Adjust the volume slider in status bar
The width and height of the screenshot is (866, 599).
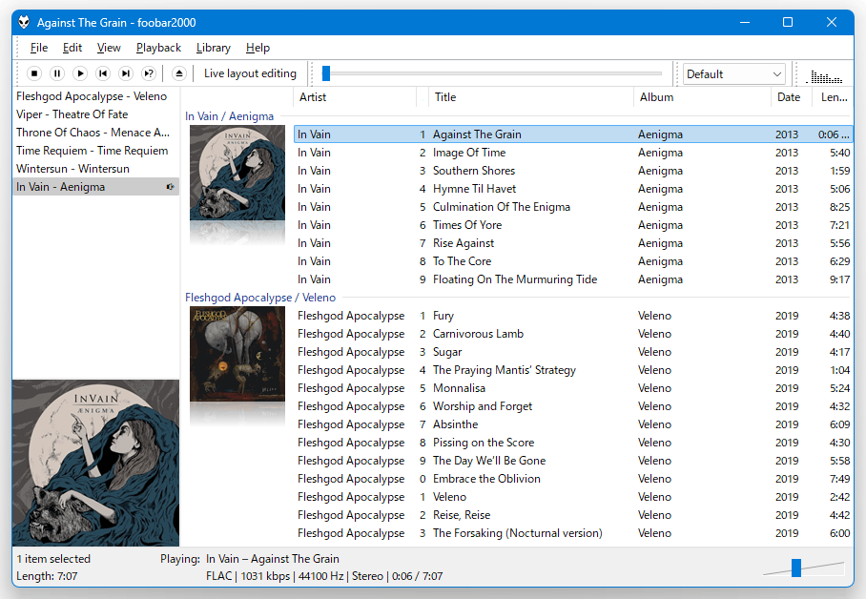[804, 568]
